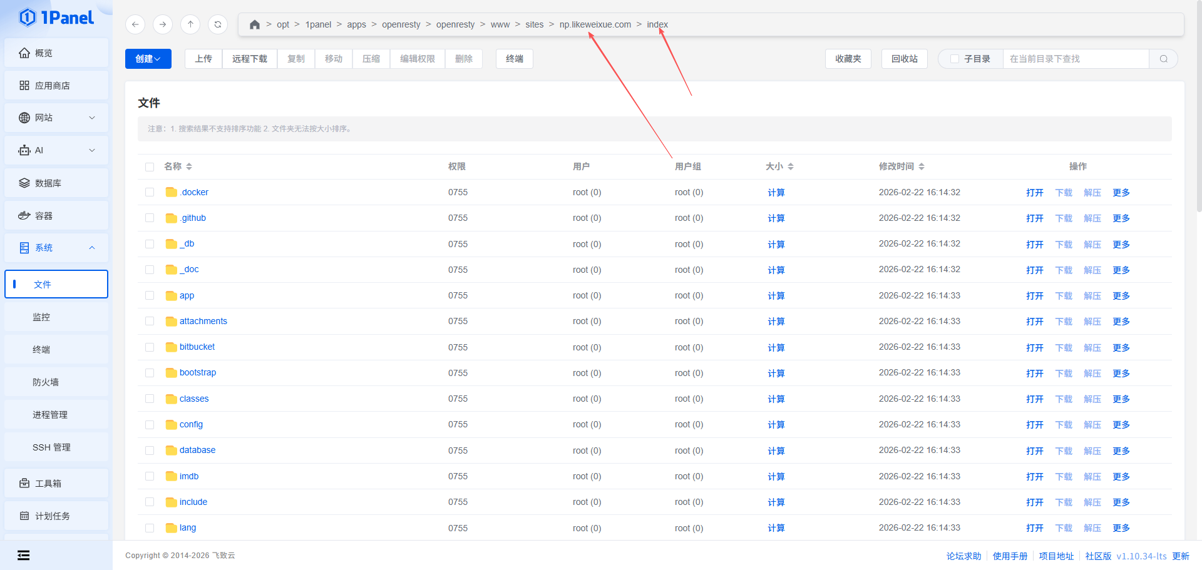Click the search magnifier icon

(1163, 59)
